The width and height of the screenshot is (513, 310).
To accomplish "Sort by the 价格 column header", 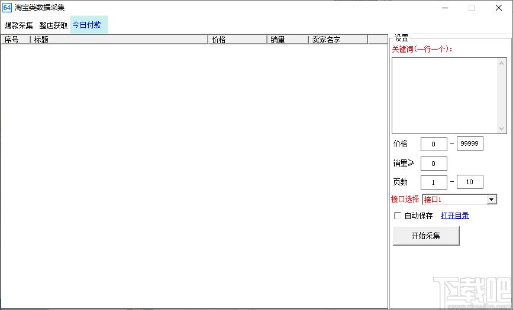I will tap(238, 40).
